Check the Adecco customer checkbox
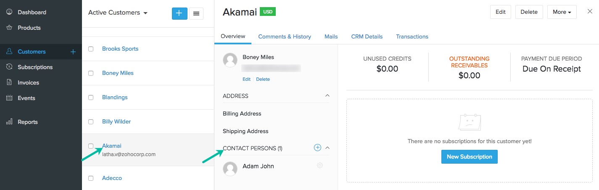Viewport: 599px width, 190px height. click(x=91, y=178)
